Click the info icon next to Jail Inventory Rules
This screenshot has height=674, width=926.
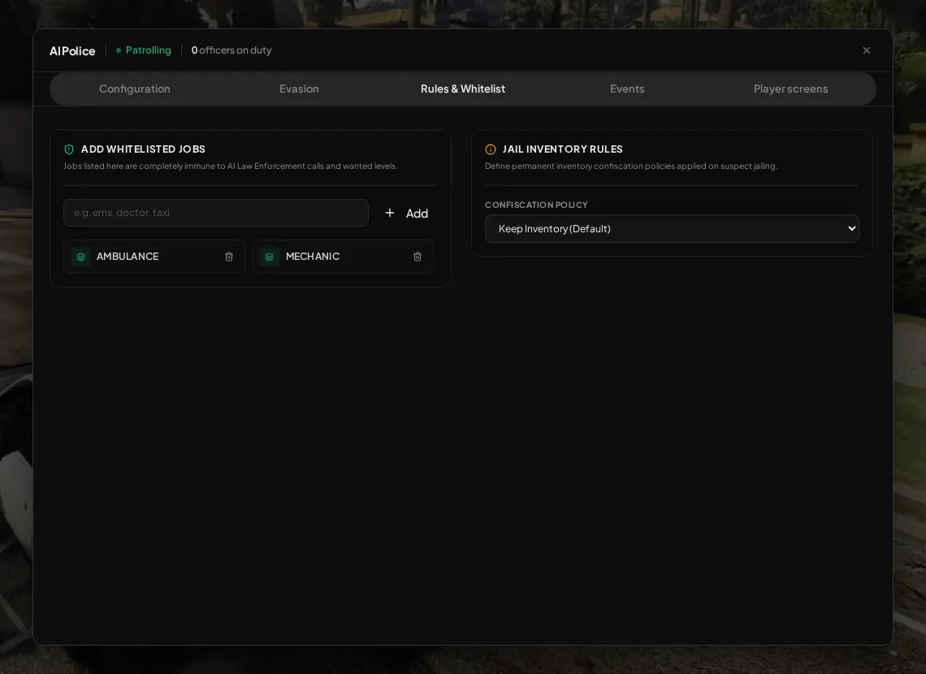[x=490, y=149]
